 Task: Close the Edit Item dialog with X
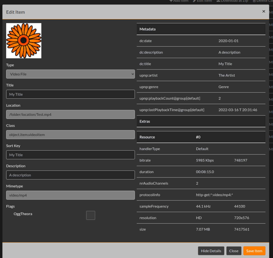point(263,11)
